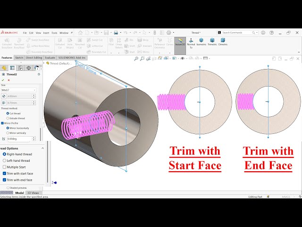Expand the Thread (Default) flyout tree
The image size is (302, 227).
click(x=44, y=63)
